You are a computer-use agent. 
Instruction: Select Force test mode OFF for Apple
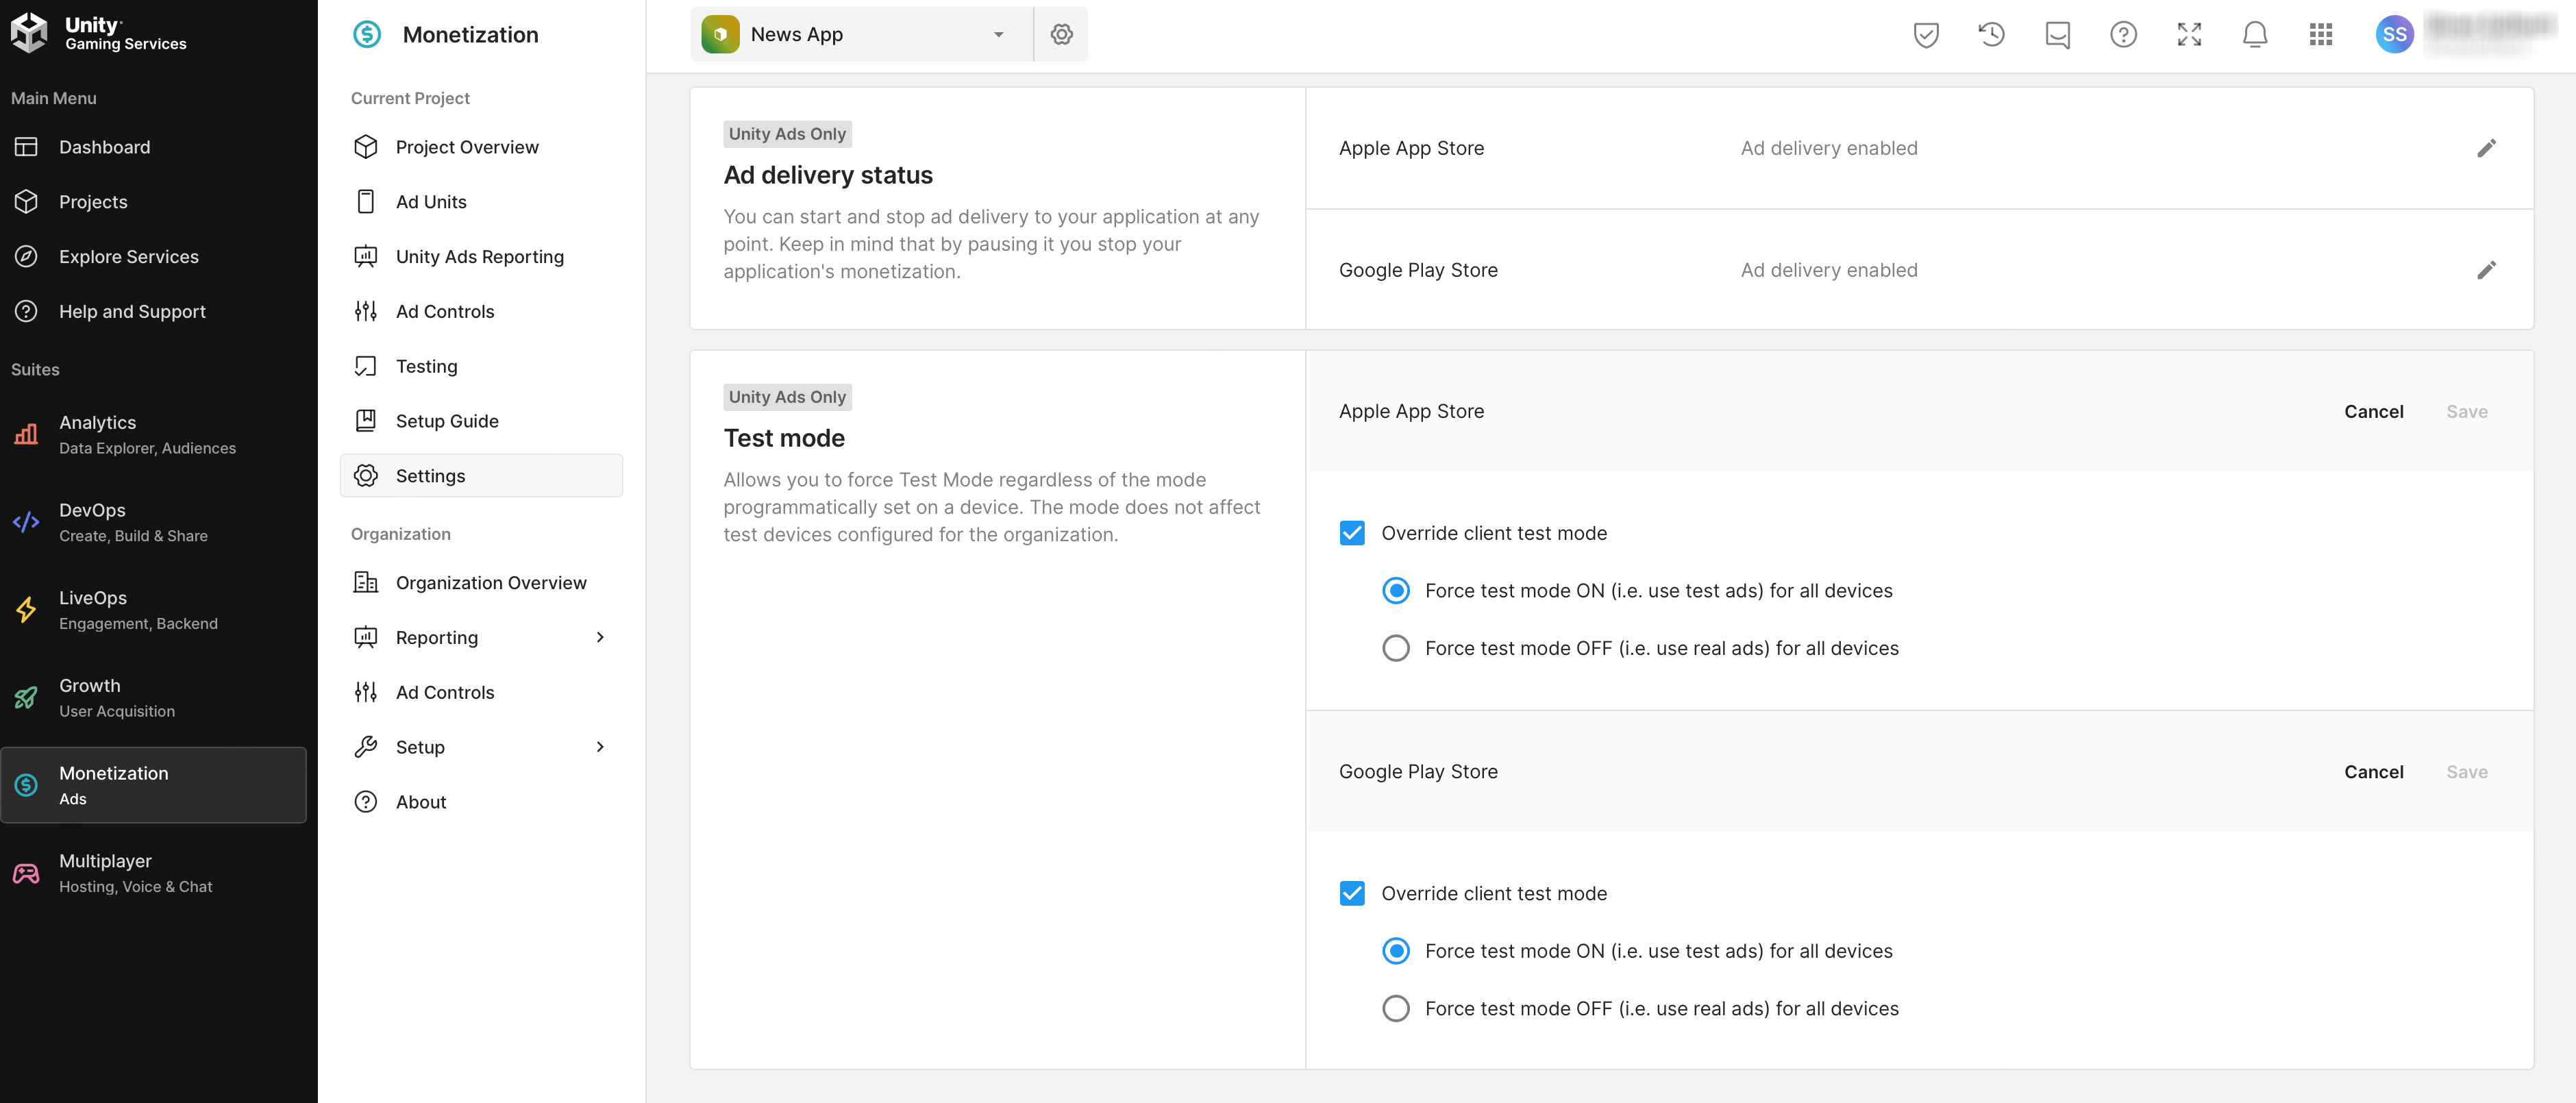pos(1396,648)
